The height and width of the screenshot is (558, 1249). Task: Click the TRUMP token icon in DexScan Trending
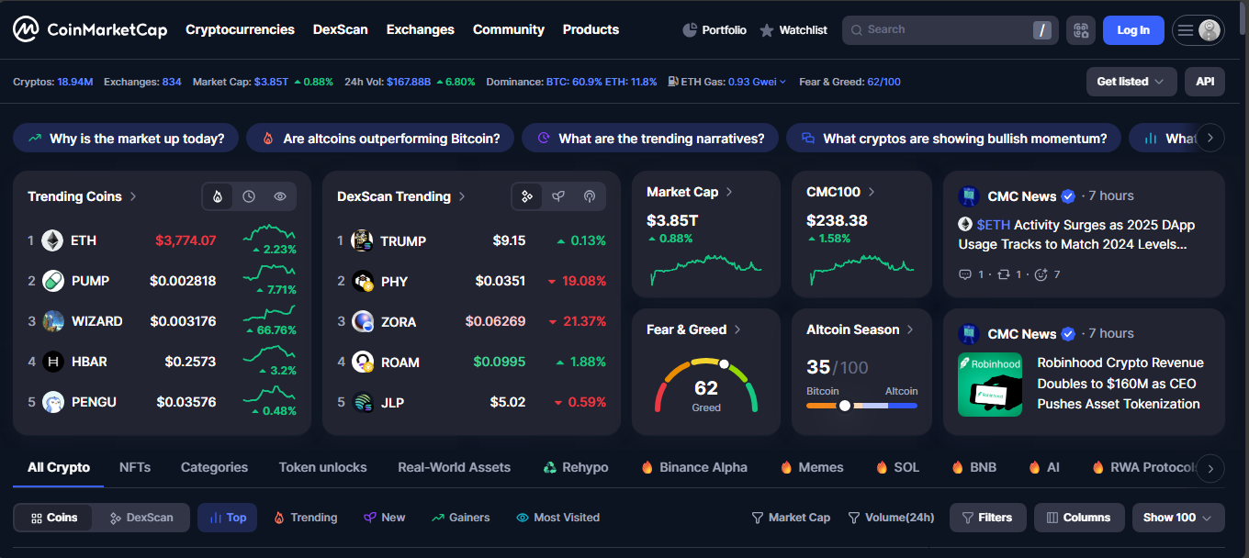pyautogui.click(x=362, y=240)
